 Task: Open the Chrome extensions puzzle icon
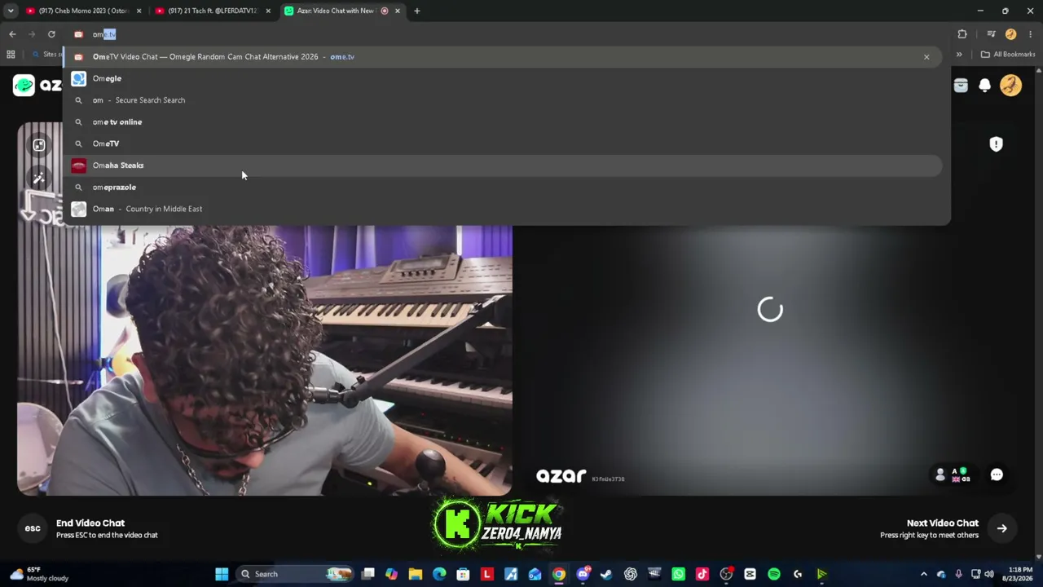(x=962, y=34)
